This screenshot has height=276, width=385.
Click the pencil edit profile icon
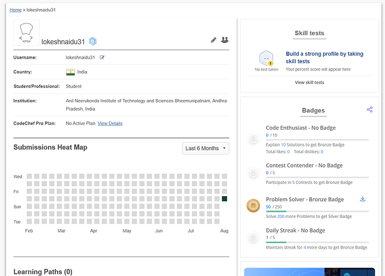pos(213,40)
